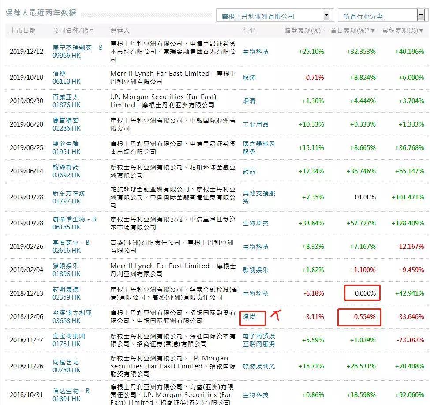Viewport: 430px width, 405px height.
Task: Click the 暗盘表现(%) column header
Action: click(304, 30)
